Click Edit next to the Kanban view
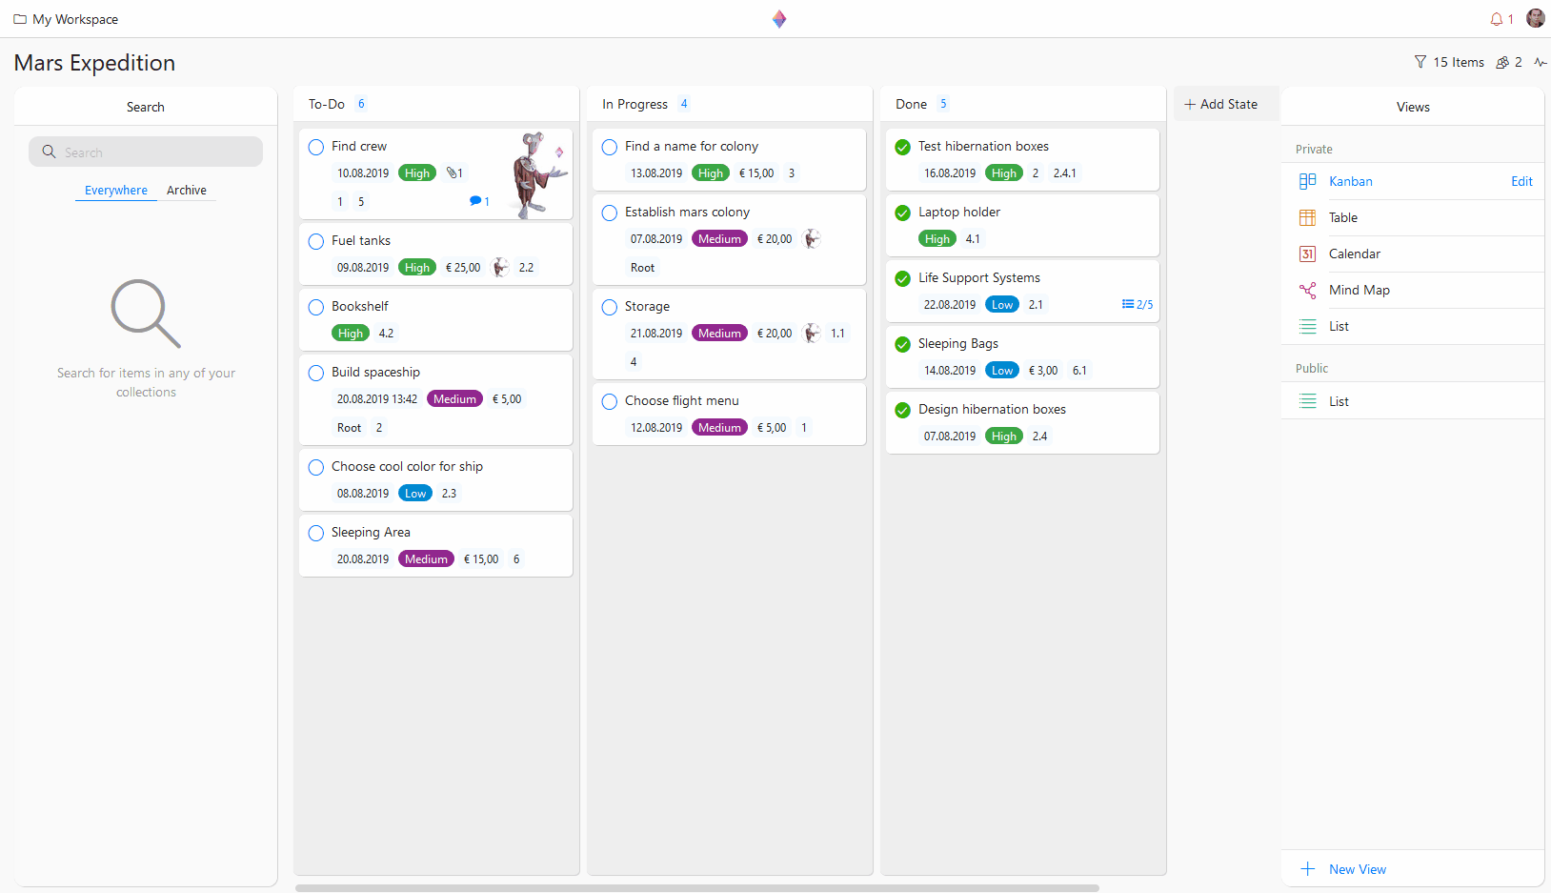This screenshot has width=1551, height=893. [1521, 181]
